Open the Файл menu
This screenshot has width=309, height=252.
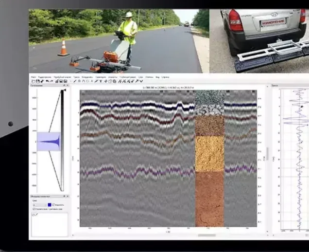tap(34, 77)
